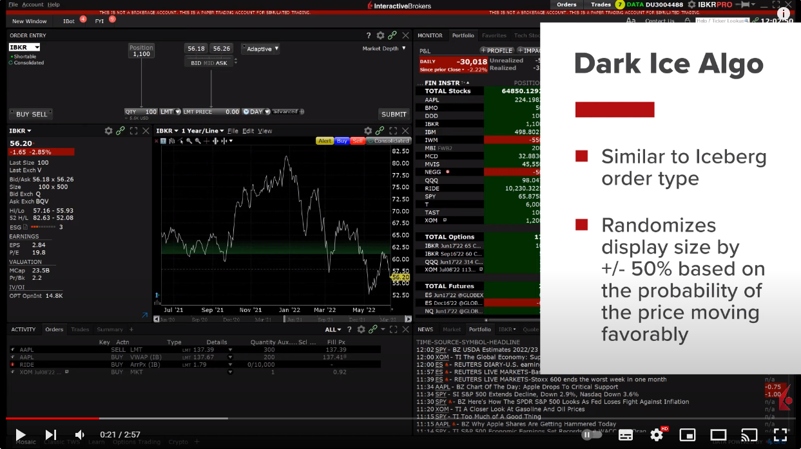Image resolution: width=801 pixels, height=449 pixels.
Task: Click the blue chart Buy button
Action: 342,140
